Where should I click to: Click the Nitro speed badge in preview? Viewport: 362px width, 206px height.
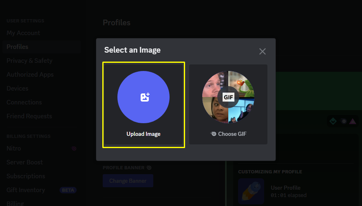343,121
